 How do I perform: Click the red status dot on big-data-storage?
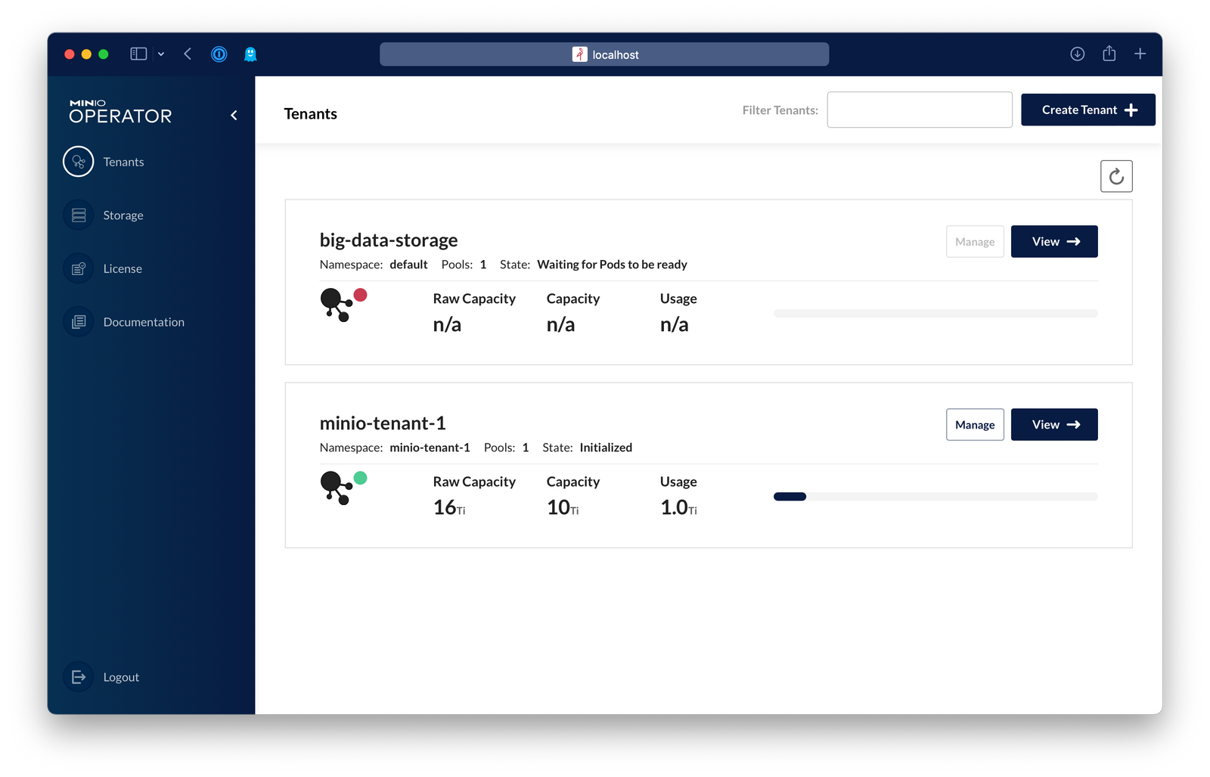tap(361, 293)
